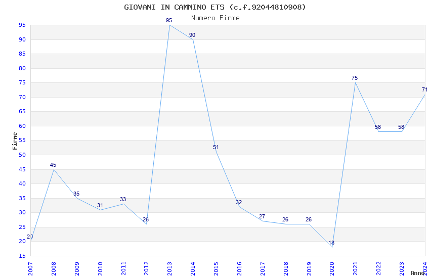Click data label 58 at the 2023 point
430x278 pixels.
coord(401,127)
